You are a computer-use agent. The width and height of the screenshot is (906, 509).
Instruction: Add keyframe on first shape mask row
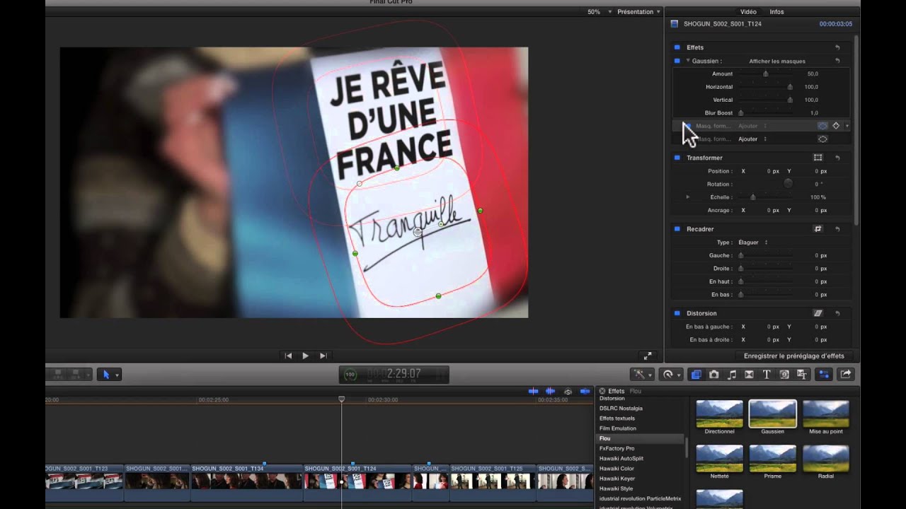tap(836, 126)
